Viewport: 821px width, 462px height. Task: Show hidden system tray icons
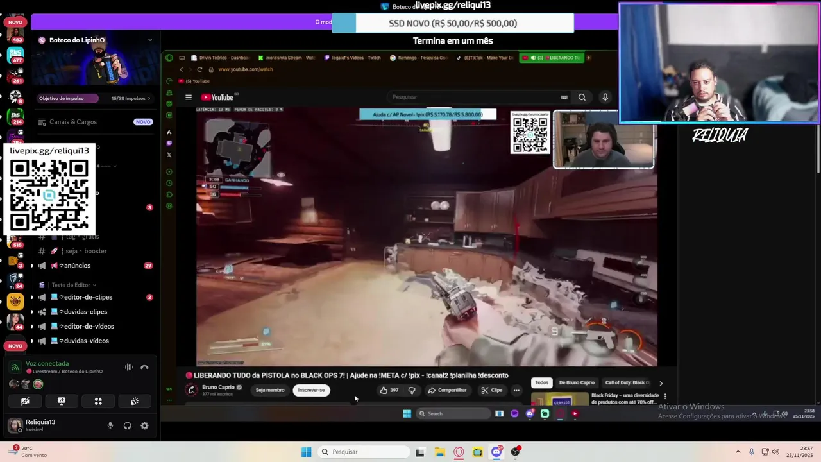click(x=738, y=452)
